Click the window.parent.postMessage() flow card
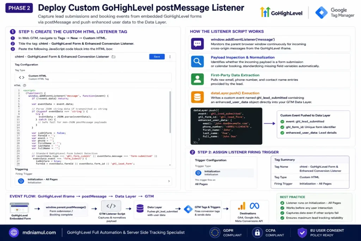Viewport: 361px width, 241px height. [66, 210]
